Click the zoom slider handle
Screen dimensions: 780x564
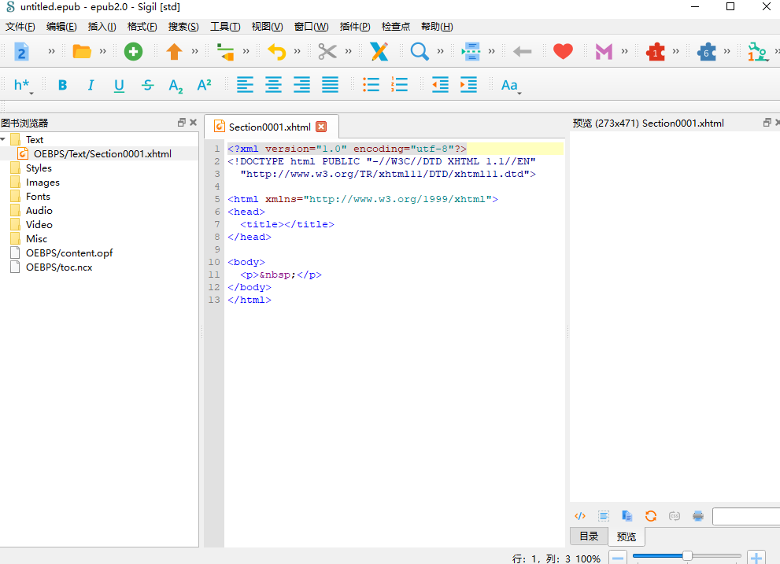[x=687, y=556]
